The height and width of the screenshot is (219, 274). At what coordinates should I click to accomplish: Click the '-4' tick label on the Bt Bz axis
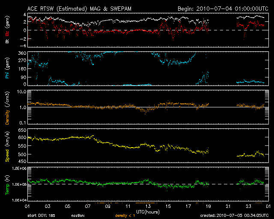tap(23, 46)
